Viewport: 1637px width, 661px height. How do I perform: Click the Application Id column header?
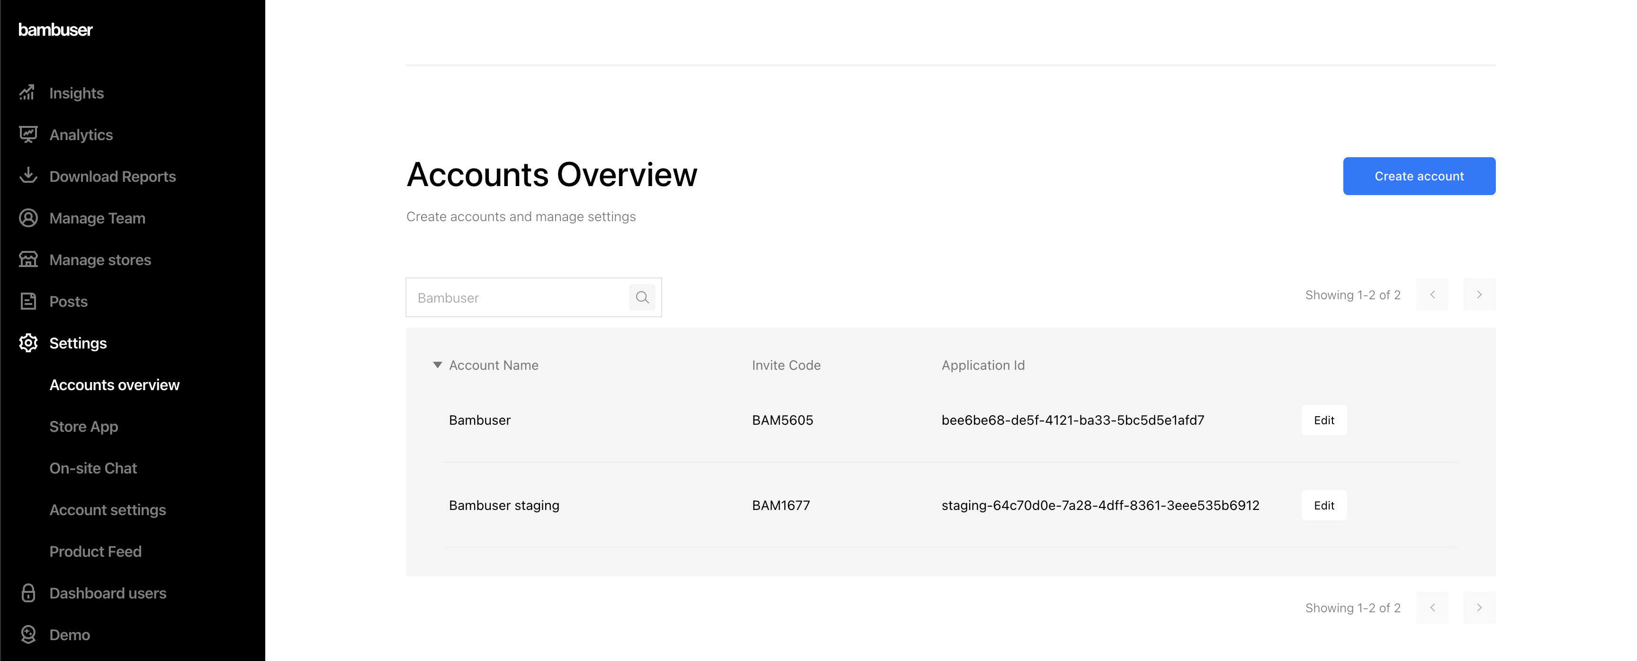pos(982,365)
